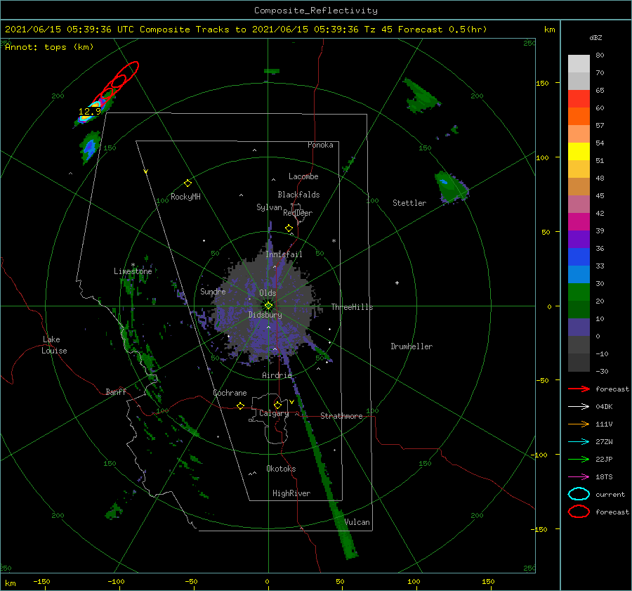Select the bright green 30 dBZ color swatch

(x=579, y=292)
